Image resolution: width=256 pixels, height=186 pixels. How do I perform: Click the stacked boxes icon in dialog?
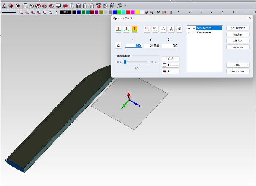(x=179, y=29)
